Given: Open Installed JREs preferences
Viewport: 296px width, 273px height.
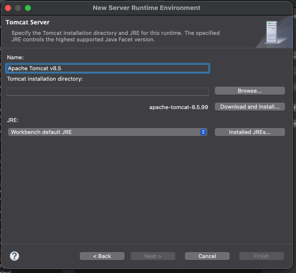Looking at the screenshot, I should click(x=250, y=132).
